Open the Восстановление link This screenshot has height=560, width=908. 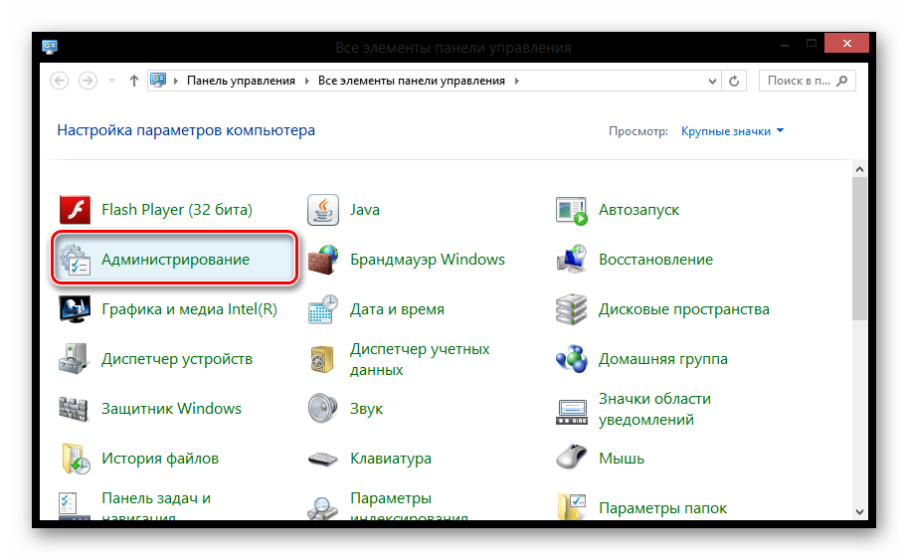pos(655,260)
